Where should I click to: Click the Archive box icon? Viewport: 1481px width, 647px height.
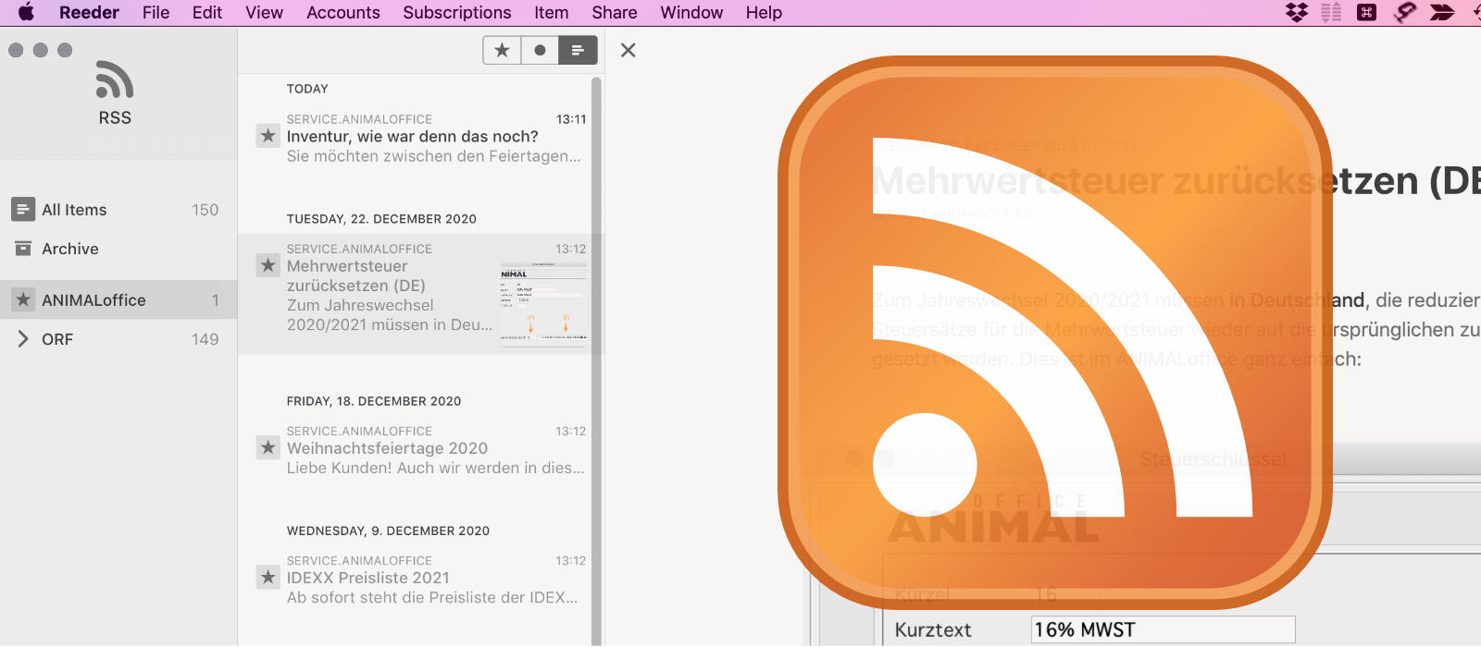point(23,248)
